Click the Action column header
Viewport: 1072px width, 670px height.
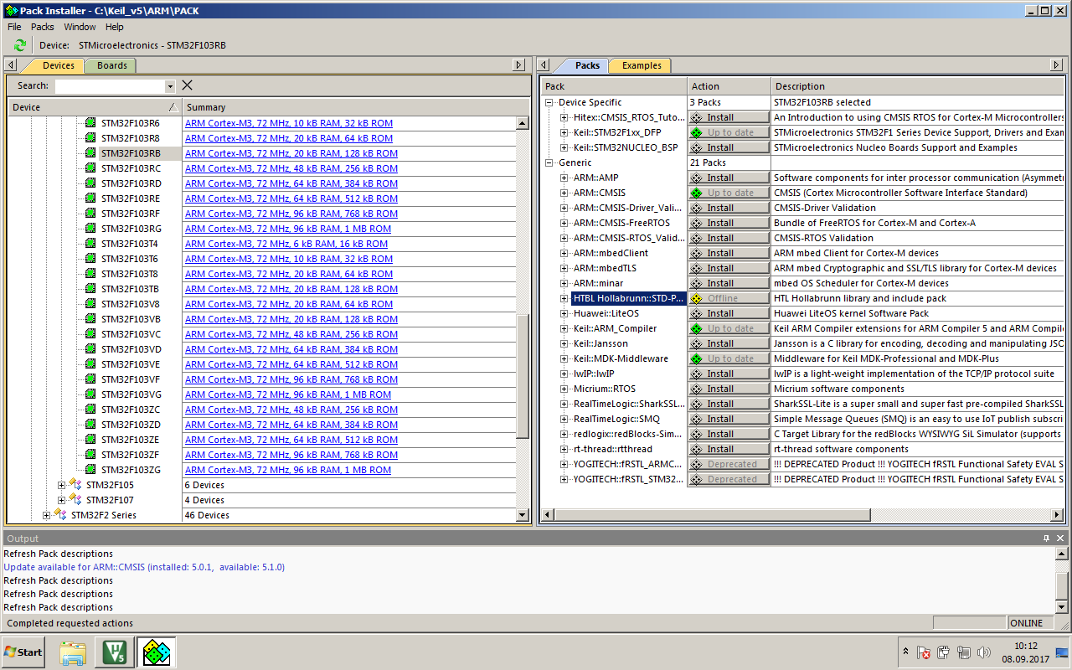(729, 86)
